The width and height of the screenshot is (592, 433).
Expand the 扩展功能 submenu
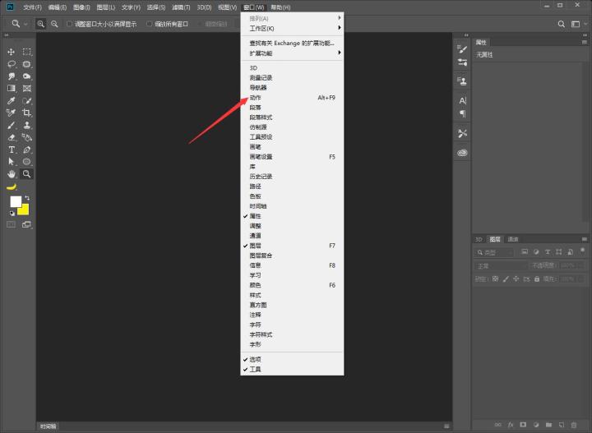292,53
